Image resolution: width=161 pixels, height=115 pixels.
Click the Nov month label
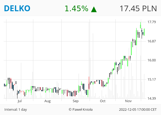click(128, 101)
